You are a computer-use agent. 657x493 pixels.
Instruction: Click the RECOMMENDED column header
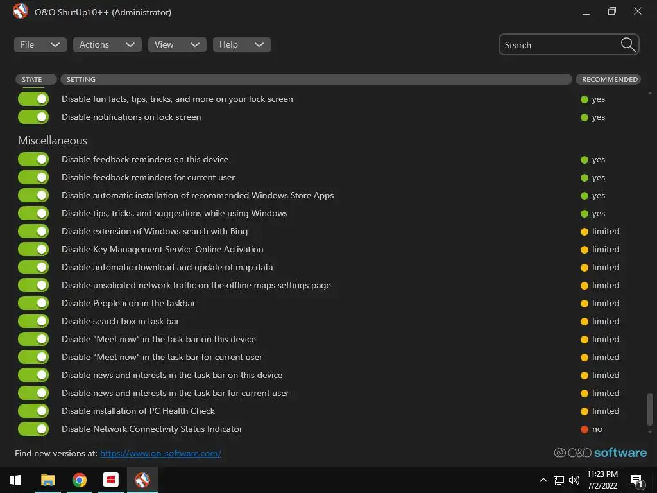tap(608, 79)
